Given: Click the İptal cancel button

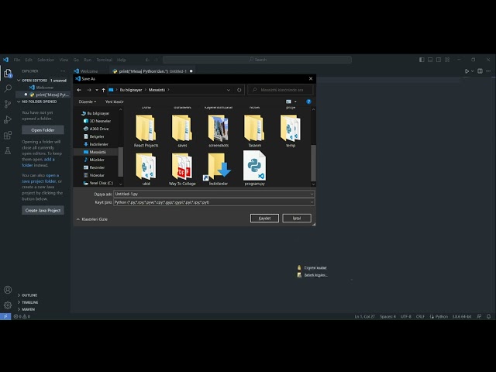Looking at the screenshot, I should click(x=297, y=219).
